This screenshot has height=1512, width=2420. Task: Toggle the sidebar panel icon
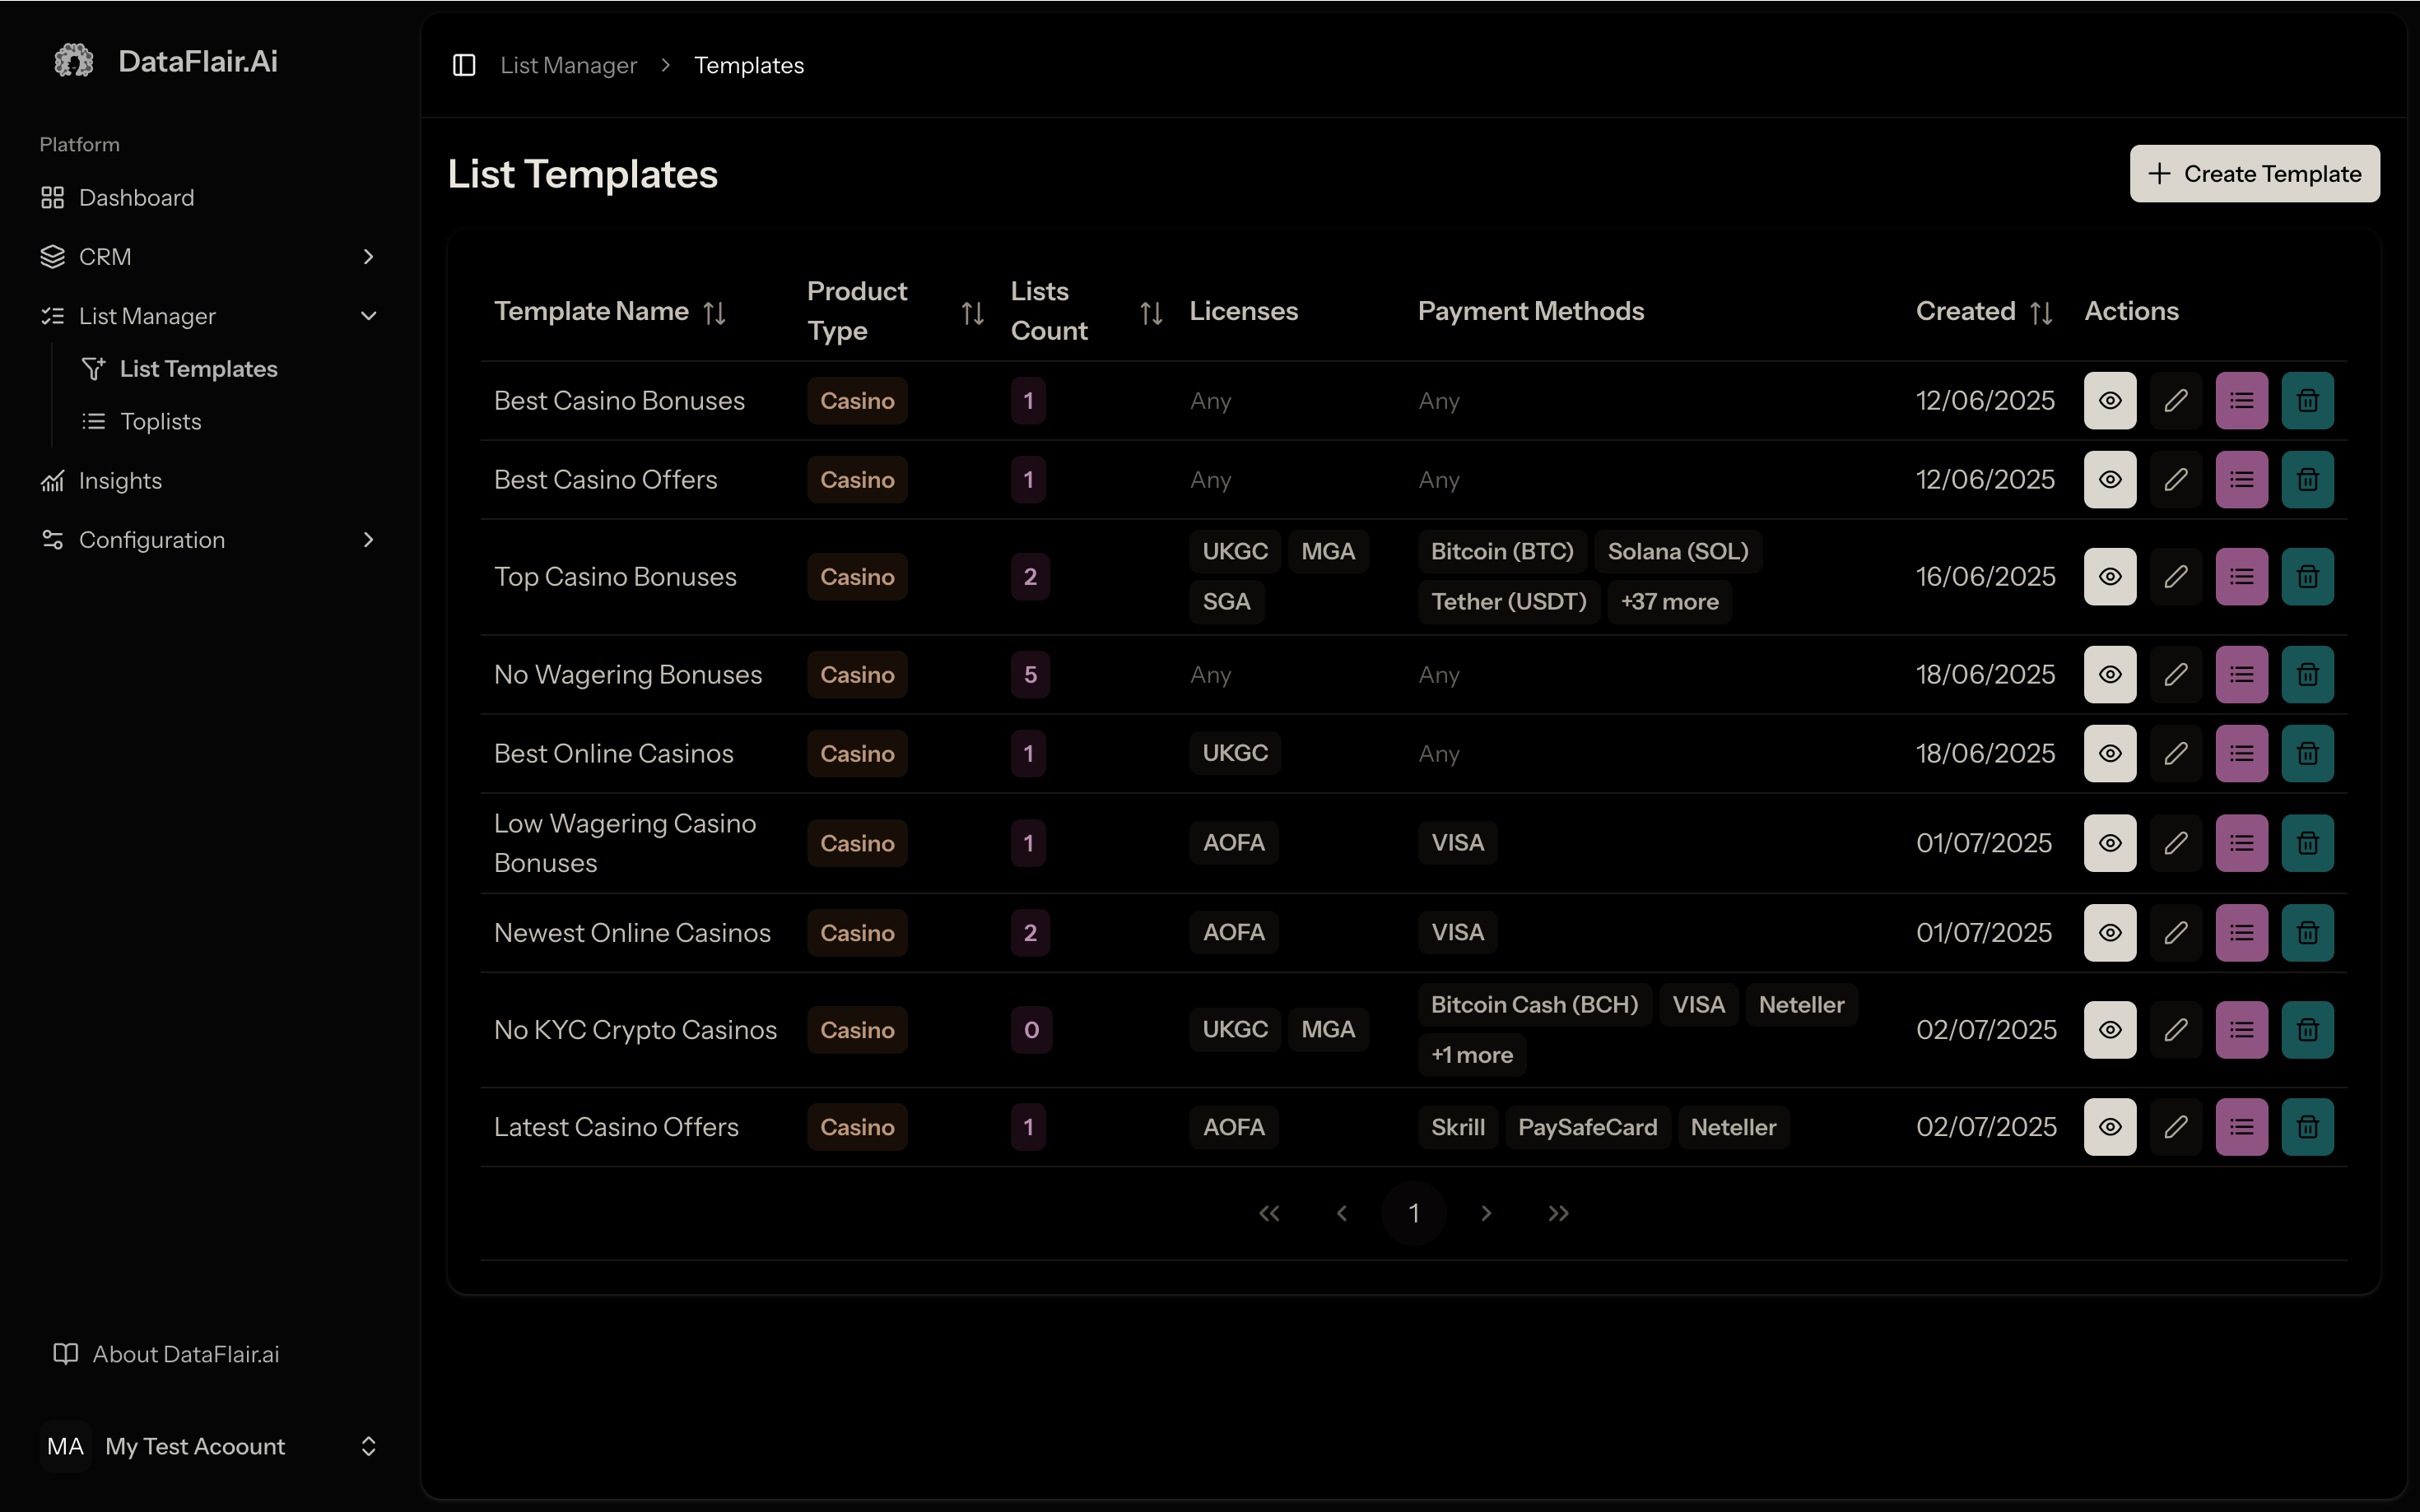(463, 65)
